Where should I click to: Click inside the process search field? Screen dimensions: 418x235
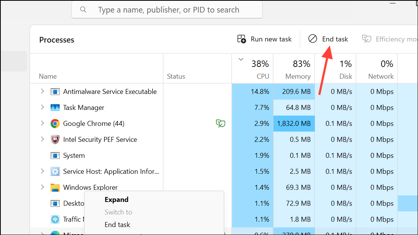coord(167,10)
